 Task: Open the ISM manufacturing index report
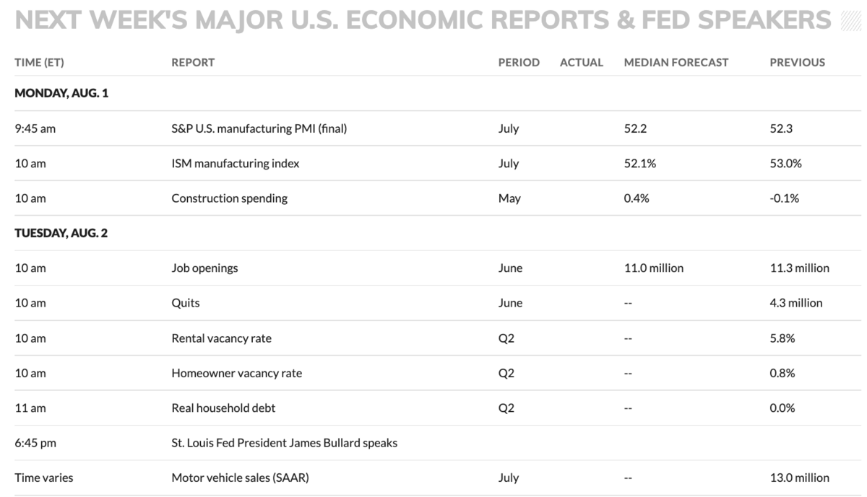click(236, 164)
